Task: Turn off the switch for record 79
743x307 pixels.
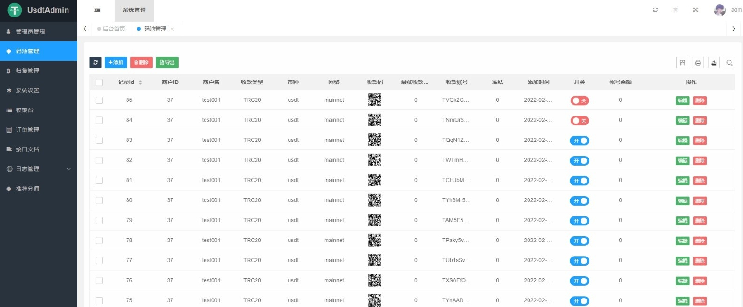Action: pos(580,221)
